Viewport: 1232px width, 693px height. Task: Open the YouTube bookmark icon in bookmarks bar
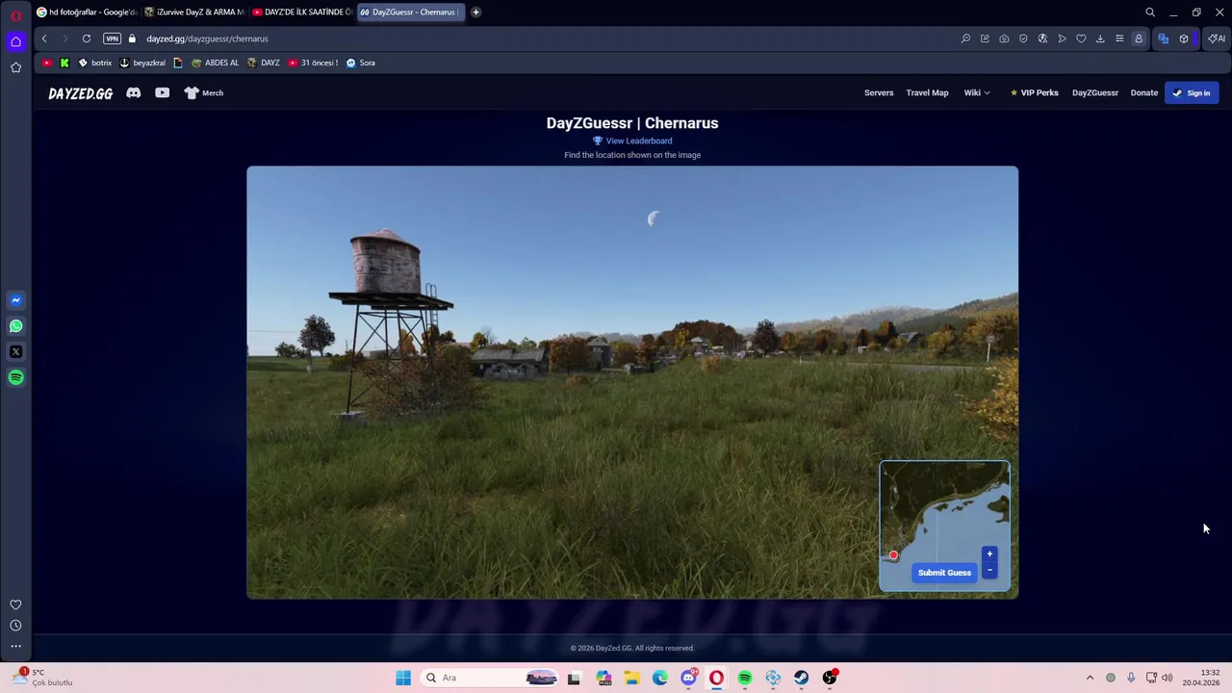(x=47, y=63)
